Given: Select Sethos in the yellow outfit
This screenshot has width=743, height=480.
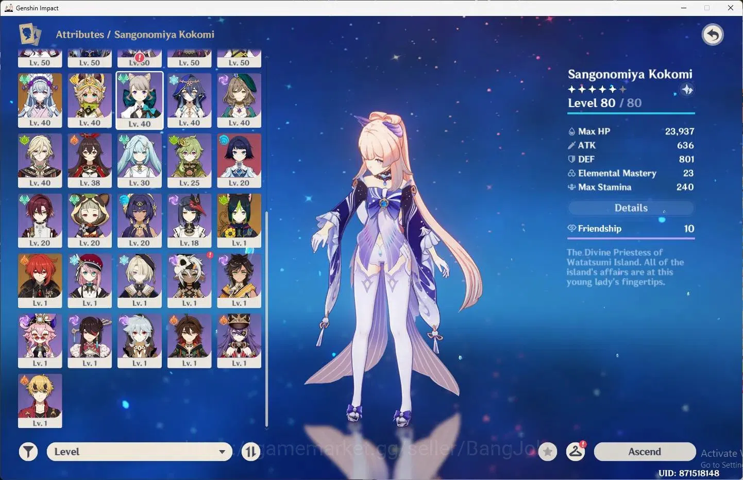Looking at the screenshot, I should tap(239, 281).
